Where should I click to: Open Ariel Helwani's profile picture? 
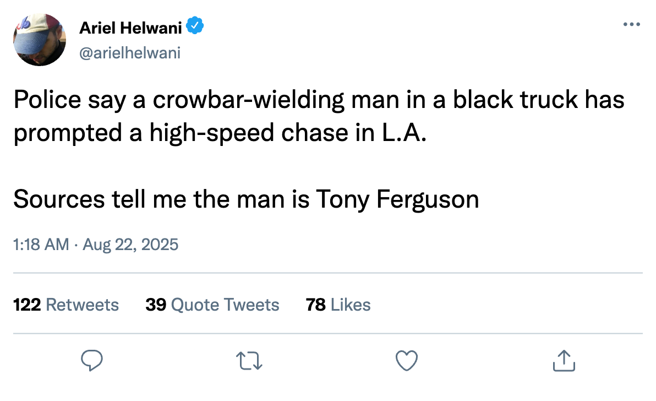pyautogui.click(x=39, y=39)
